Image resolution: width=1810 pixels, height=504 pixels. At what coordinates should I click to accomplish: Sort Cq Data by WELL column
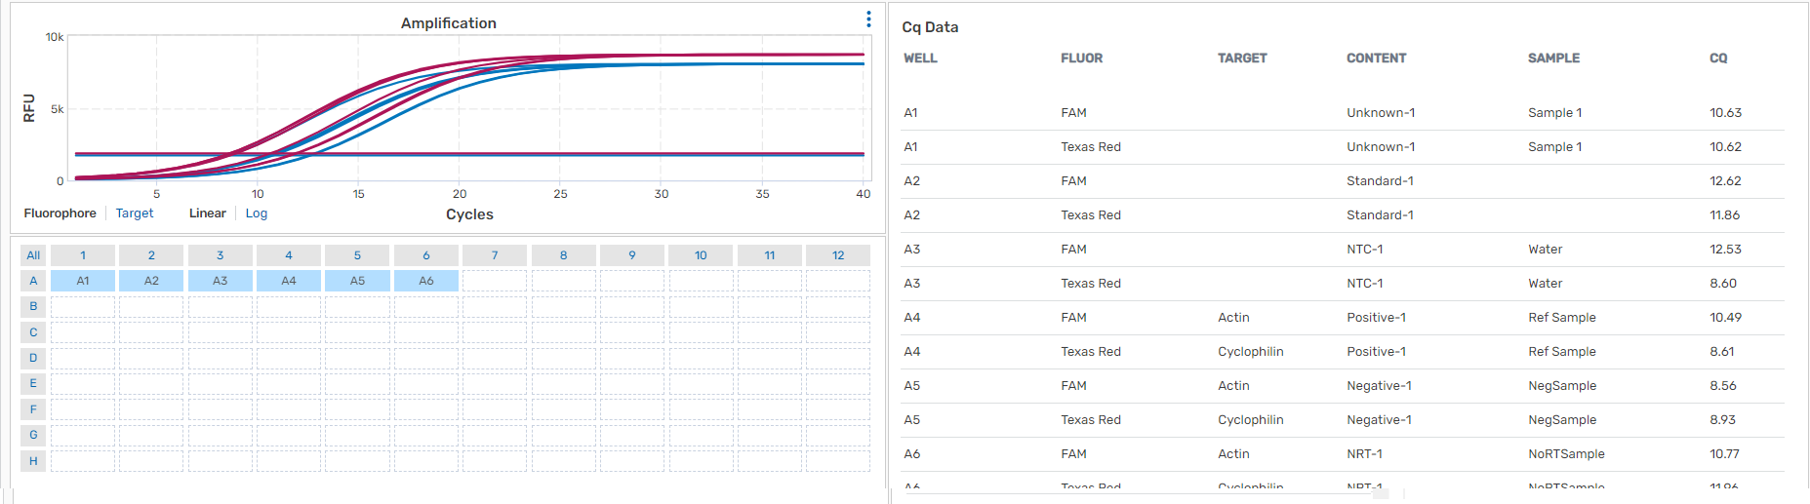(920, 58)
